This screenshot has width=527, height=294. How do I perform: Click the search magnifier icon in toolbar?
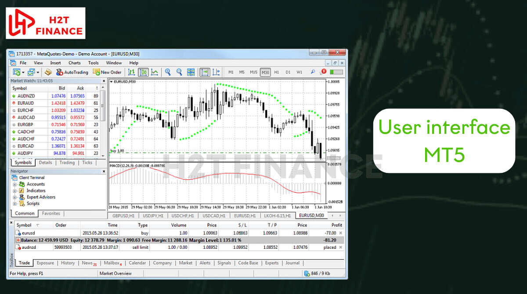click(313, 72)
